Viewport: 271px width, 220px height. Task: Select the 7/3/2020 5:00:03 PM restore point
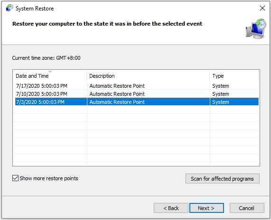136,102
